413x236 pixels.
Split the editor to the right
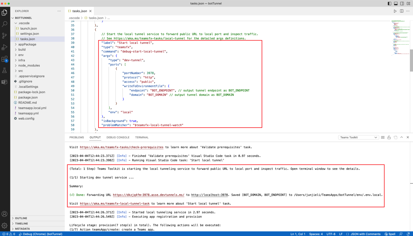(401, 11)
